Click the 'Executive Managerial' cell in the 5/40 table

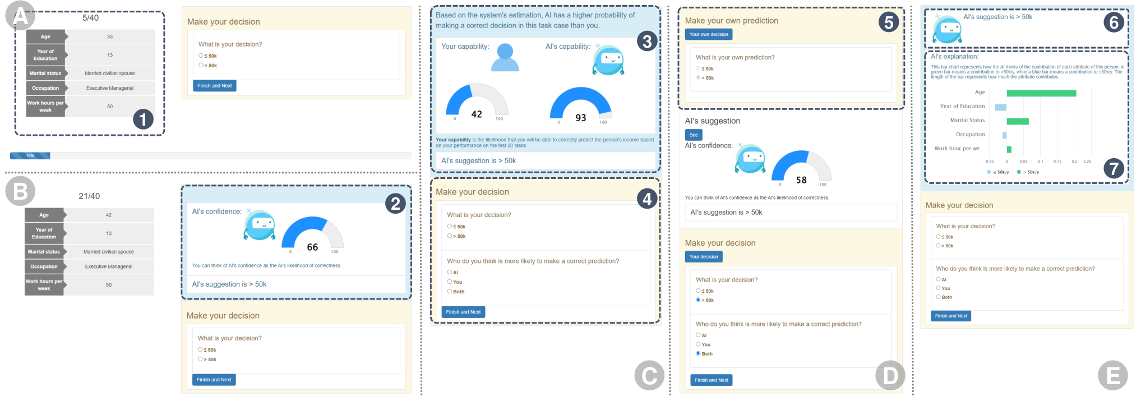(x=110, y=88)
